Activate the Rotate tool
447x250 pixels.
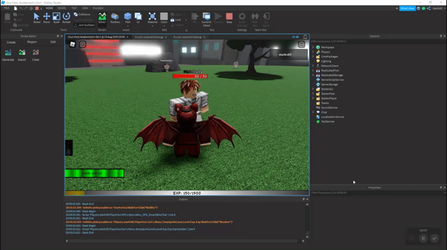[x=66, y=18]
